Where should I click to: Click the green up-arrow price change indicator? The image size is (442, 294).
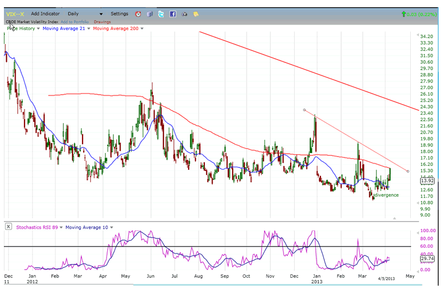click(x=403, y=13)
